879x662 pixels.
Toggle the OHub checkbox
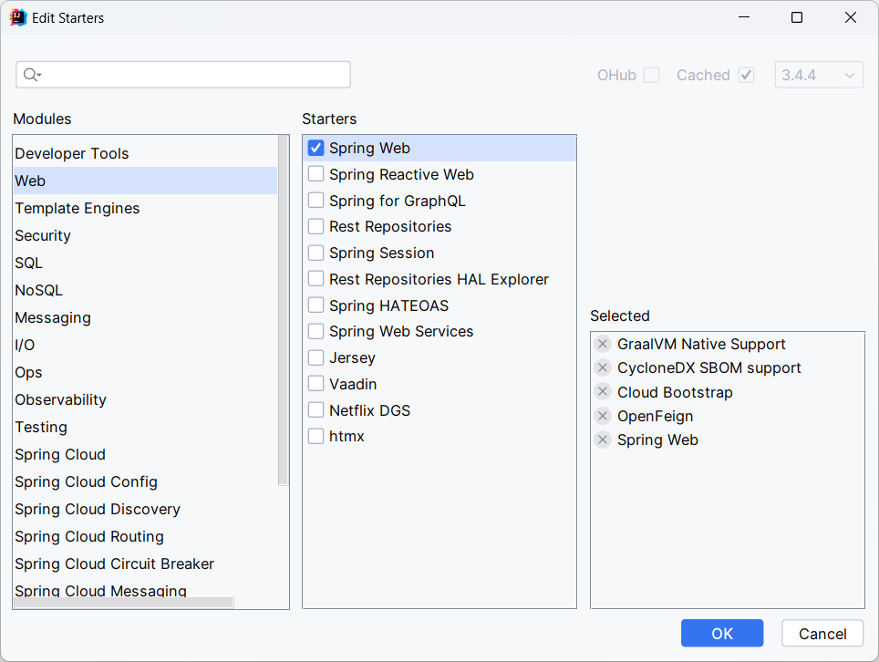click(651, 75)
